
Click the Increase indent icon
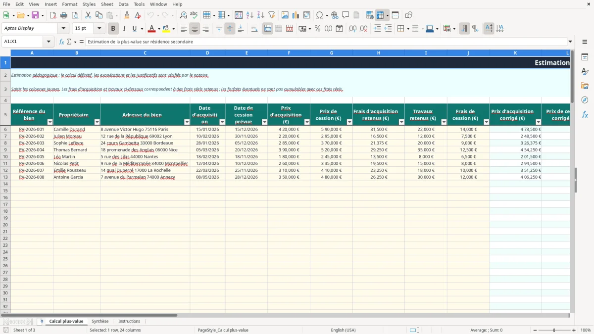(377, 29)
